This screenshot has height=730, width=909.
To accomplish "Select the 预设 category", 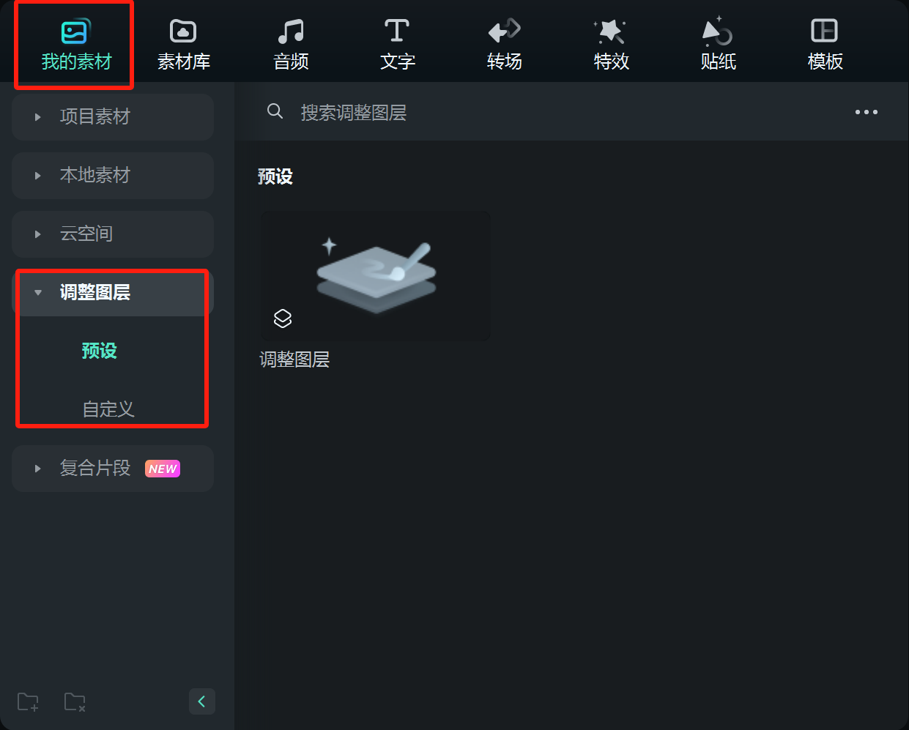I will click(99, 351).
